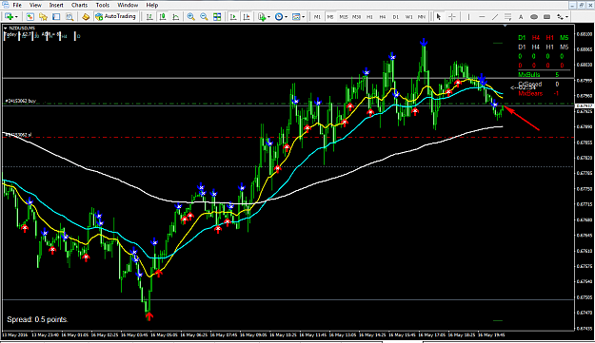Open the Tools menu
Screen dimensions: 595x343
click(103, 5)
